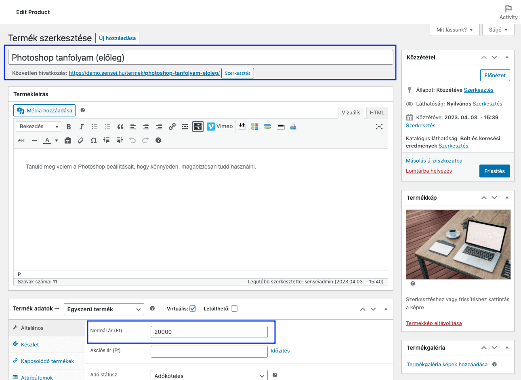Open the Készlet product data tab

click(46, 344)
